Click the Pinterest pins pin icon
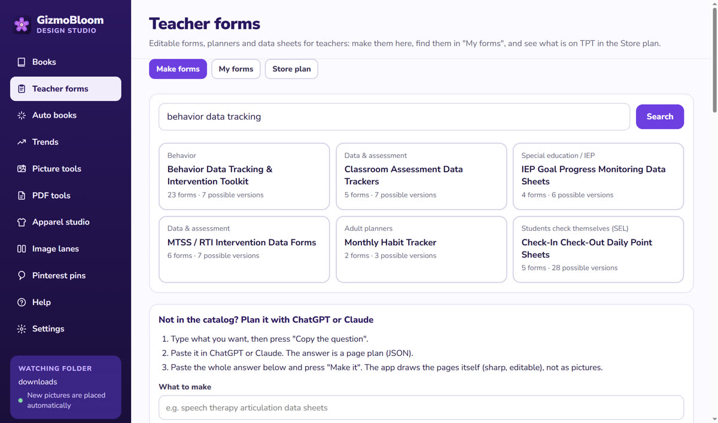 pyautogui.click(x=22, y=276)
